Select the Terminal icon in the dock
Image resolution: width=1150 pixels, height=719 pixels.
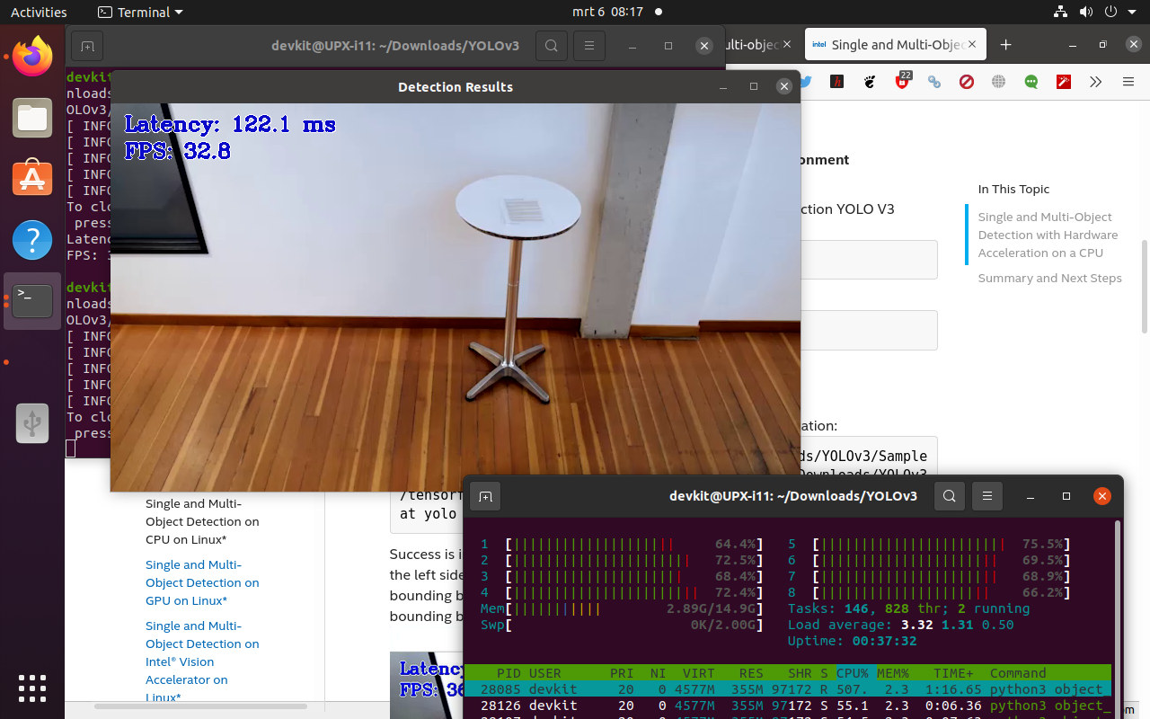coord(32,301)
